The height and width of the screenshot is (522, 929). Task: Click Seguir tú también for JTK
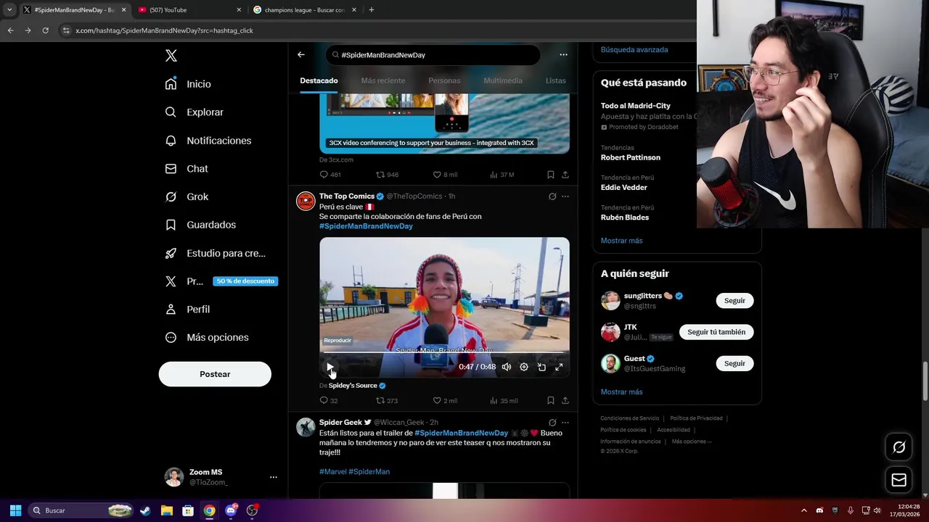coord(716,332)
